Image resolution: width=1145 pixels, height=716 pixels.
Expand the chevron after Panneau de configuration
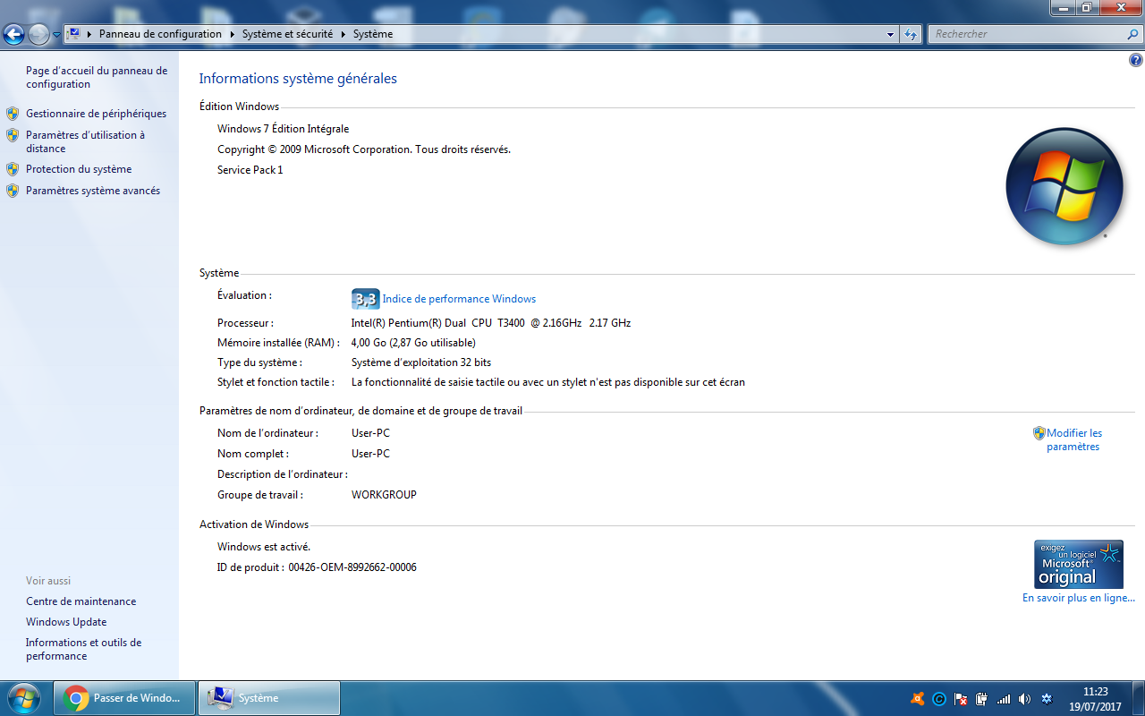pyautogui.click(x=231, y=33)
